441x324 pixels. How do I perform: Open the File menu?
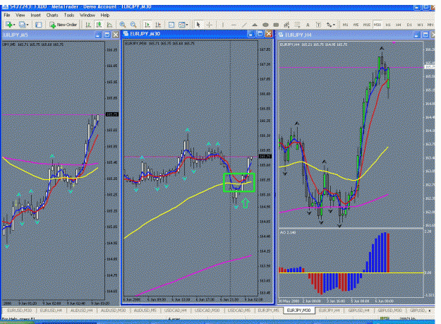pyautogui.click(x=7, y=16)
